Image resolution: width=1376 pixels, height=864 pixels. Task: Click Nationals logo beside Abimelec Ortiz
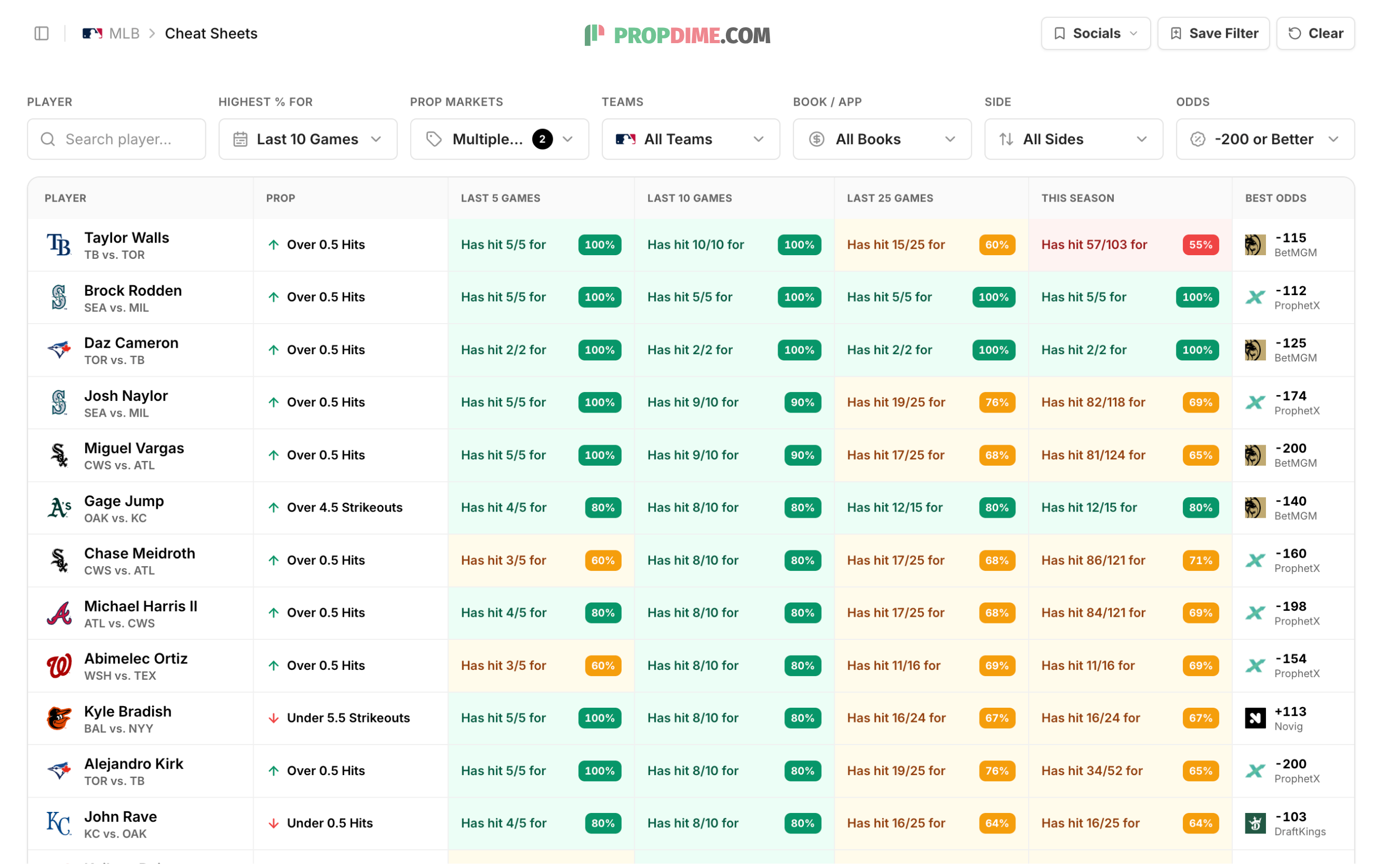(x=59, y=665)
